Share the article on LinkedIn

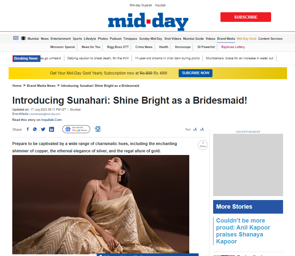(51, 129)
